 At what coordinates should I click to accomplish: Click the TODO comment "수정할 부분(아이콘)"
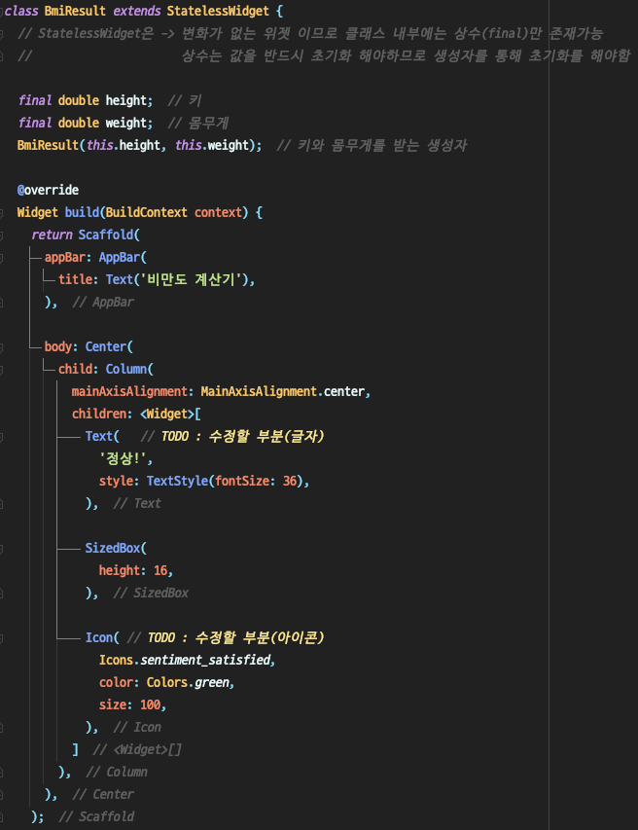(260, 637)
